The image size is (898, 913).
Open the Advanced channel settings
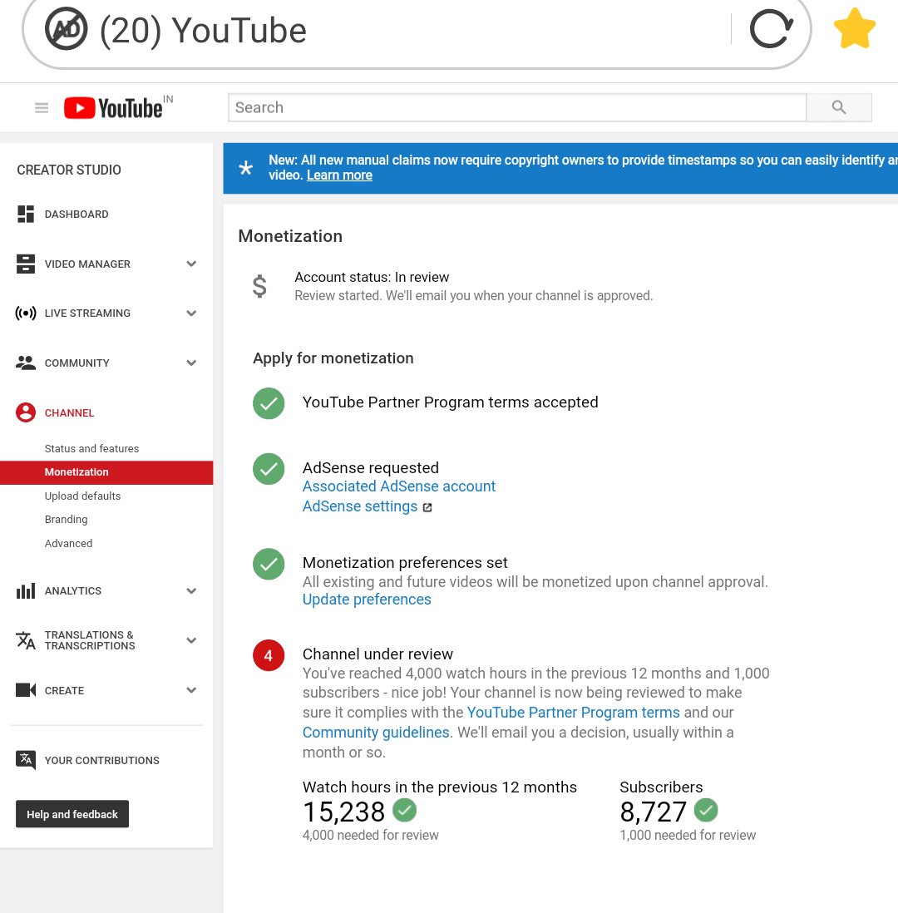pos(68,543)
